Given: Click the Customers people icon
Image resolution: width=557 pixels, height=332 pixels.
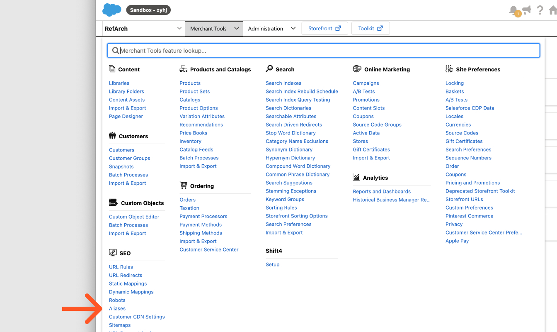Looking at the screenshot, I should tap(112, 136).
